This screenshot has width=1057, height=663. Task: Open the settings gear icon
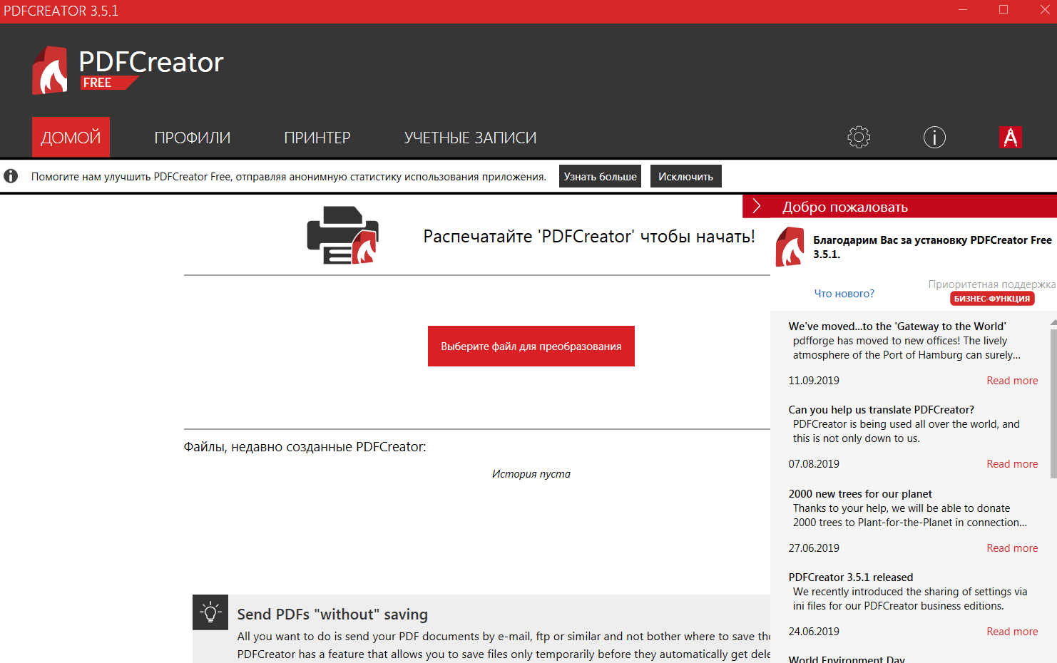tap(859, 137)
